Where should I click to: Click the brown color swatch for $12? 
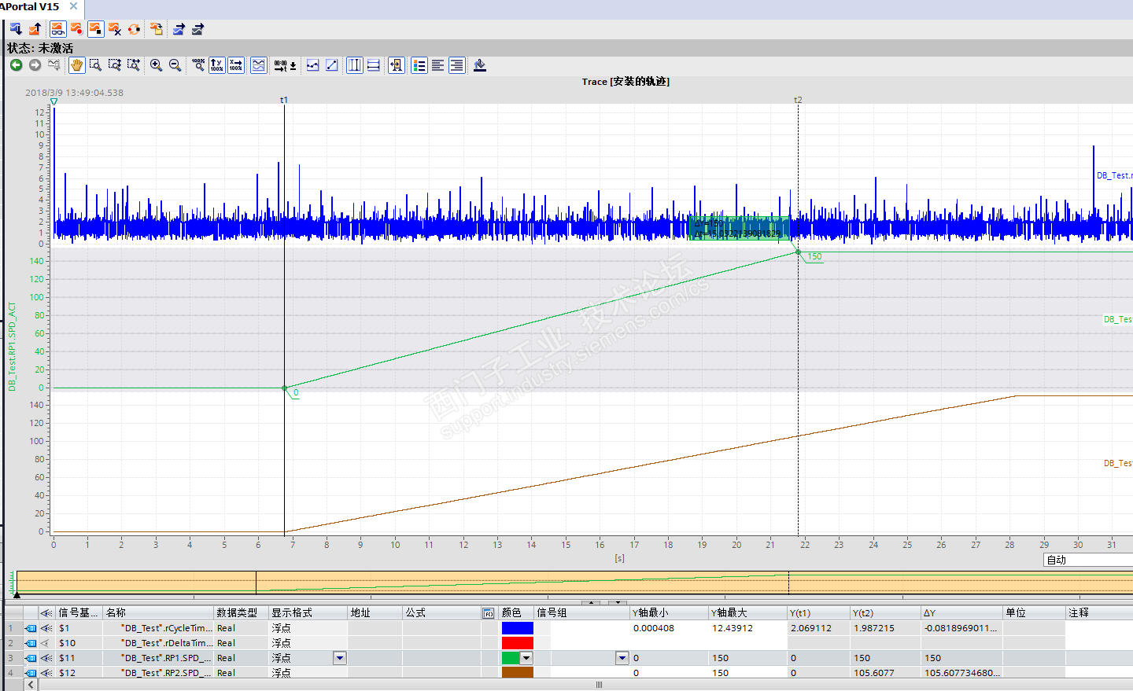(x=518, y=673)
